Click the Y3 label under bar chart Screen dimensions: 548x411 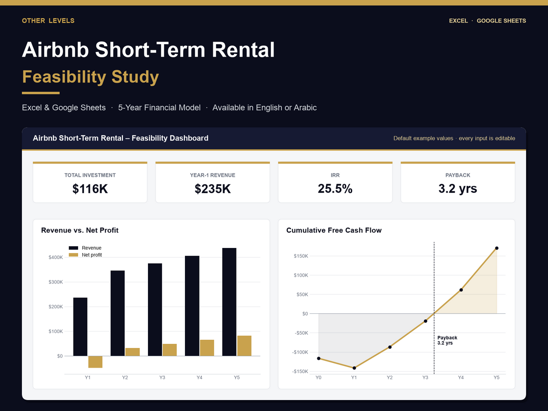(x=162, y=378)
